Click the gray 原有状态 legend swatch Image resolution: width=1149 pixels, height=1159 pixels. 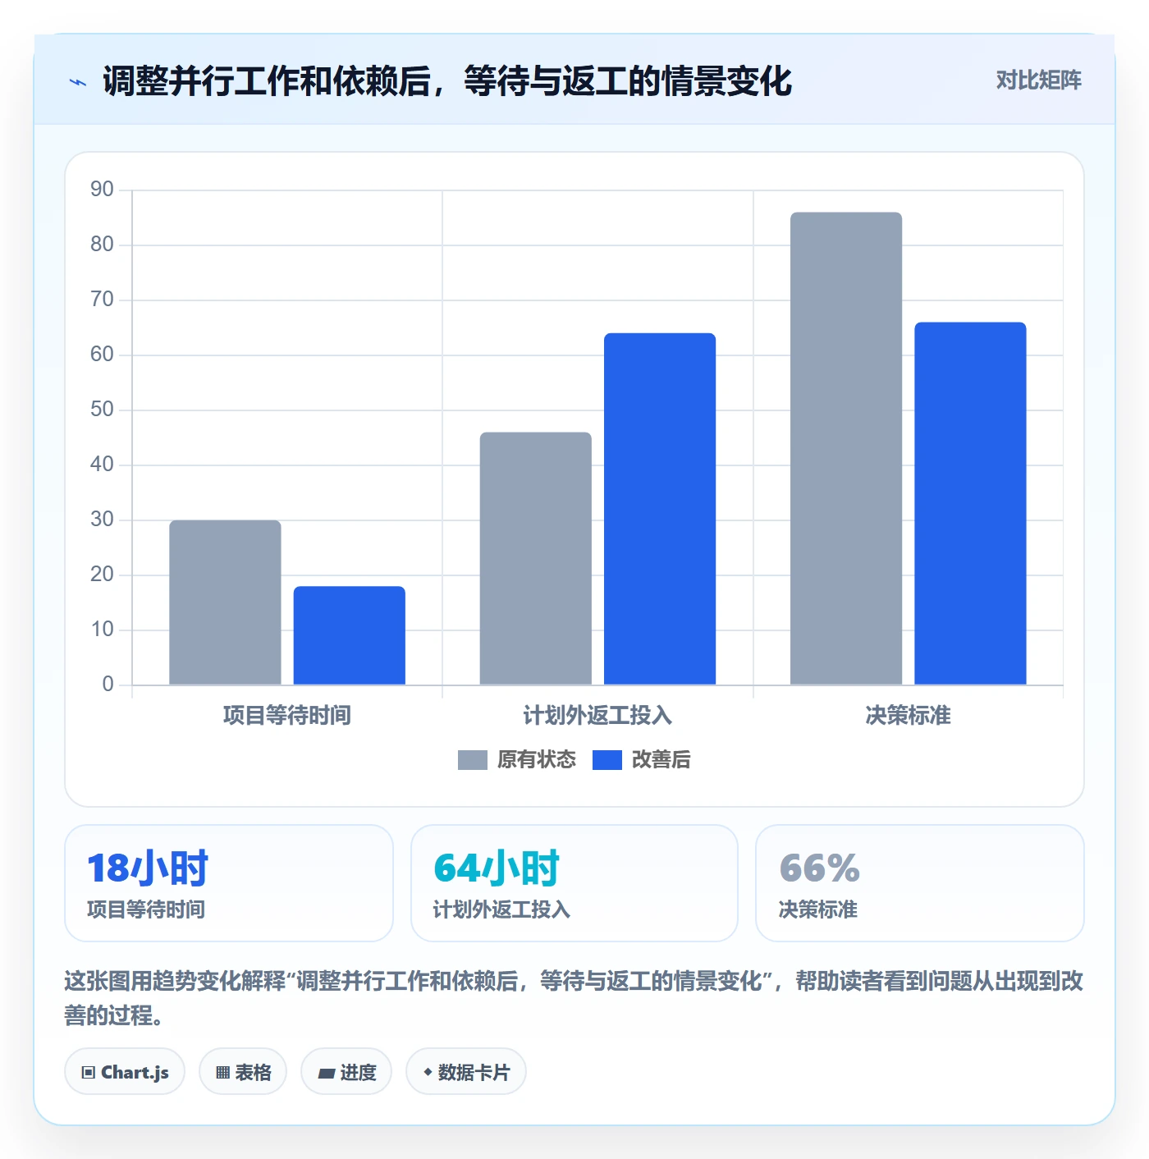(473, 760)
